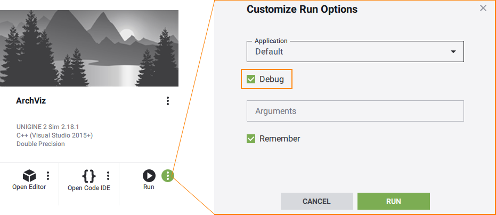
Task: Click the CANCEL button
Action: tap(316, 201)
